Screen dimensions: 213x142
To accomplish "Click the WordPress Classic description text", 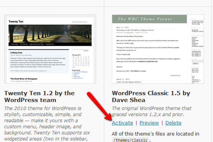I will click(x=152, y=112).
